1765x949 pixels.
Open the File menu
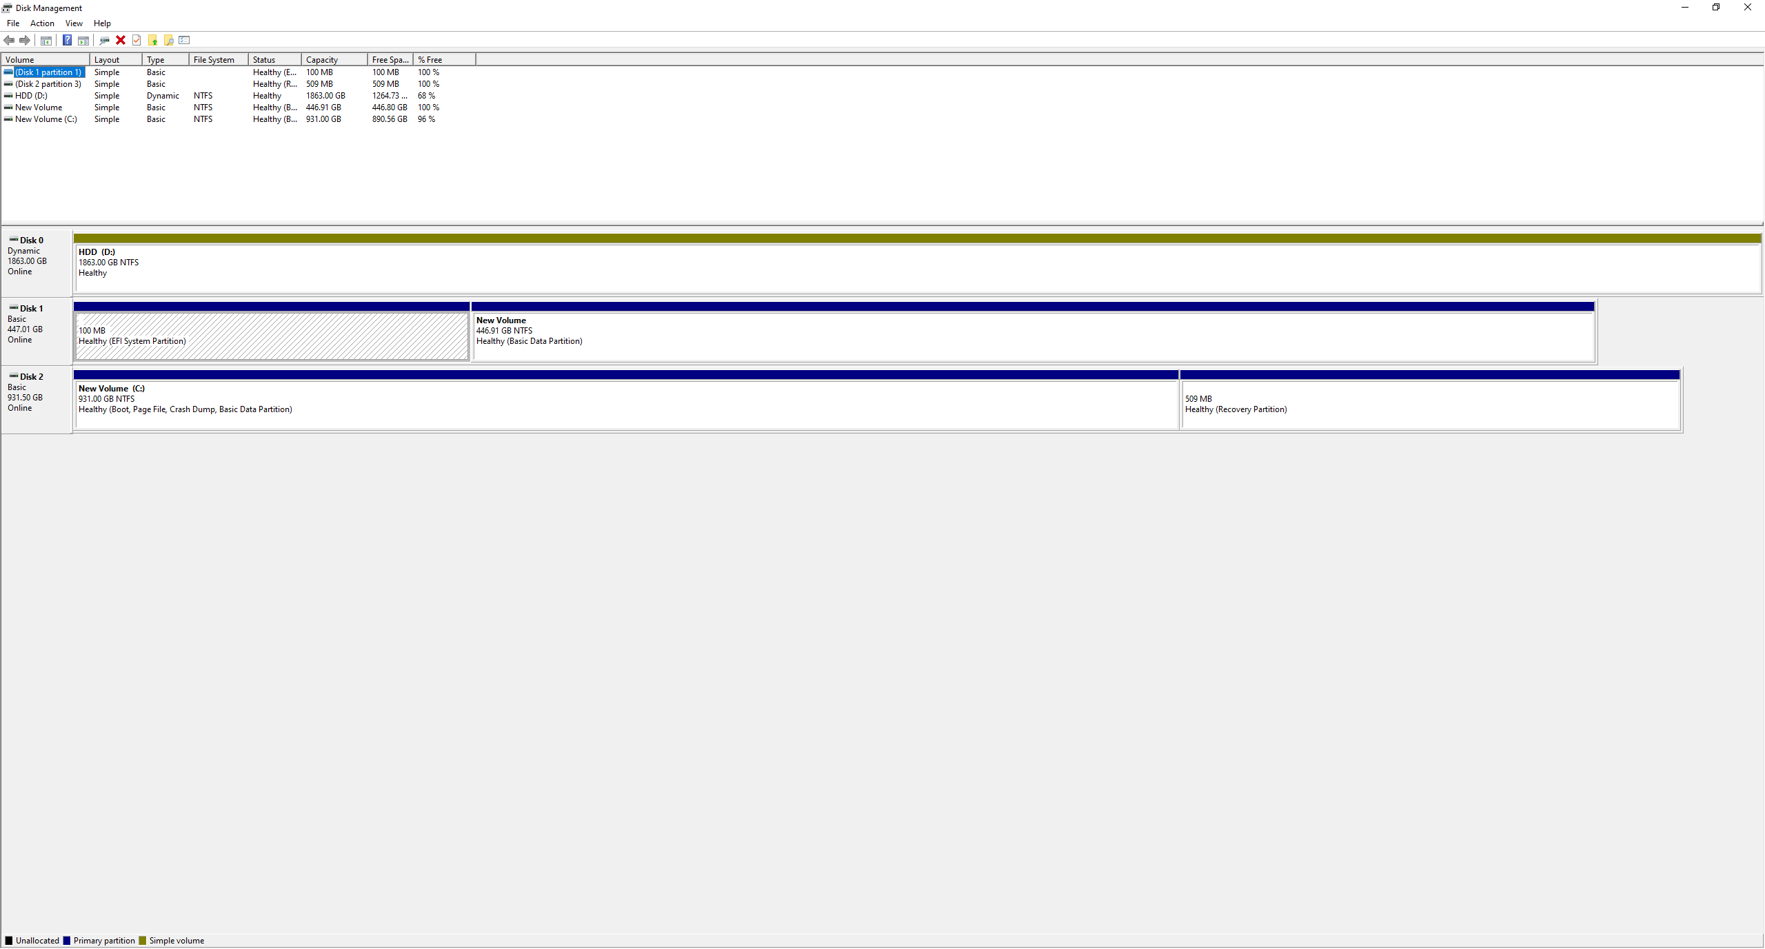click(x=13, y=23)
